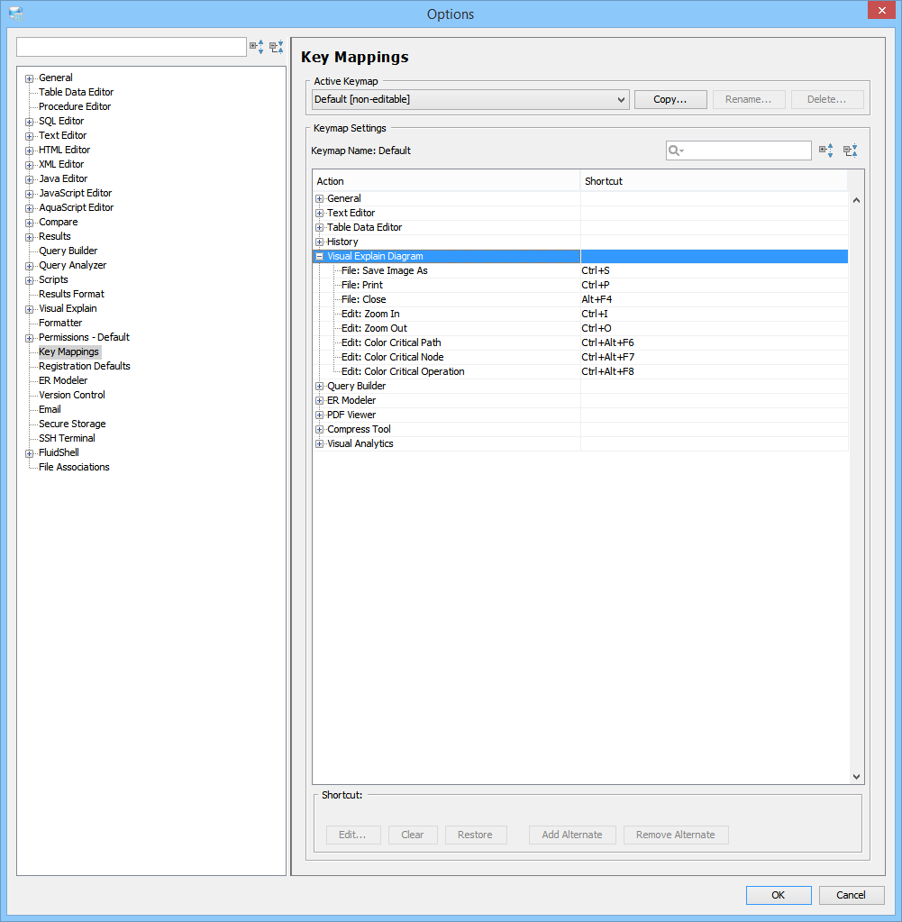Collapse Visual Explain Diagram action group

(x=319, y=256)
